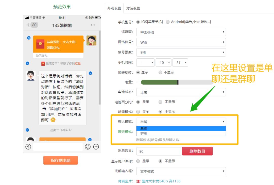274x185 pixels.
Task: Tap the voice input icon in chat bar
Action: coord(28,147)
